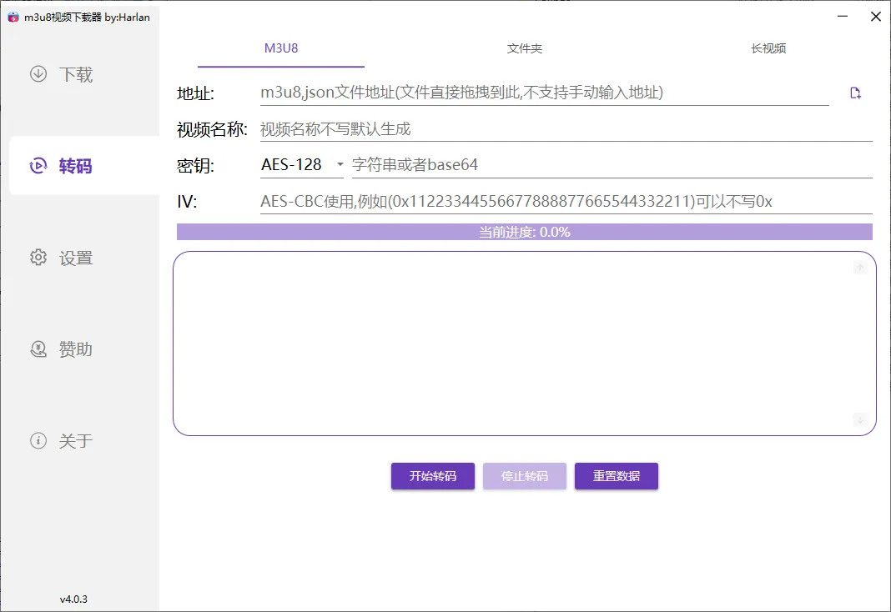Click the 赞助 sponsor icon in sidebar
The height and width of the screenshot is (612, 891).
pos(38,349)
